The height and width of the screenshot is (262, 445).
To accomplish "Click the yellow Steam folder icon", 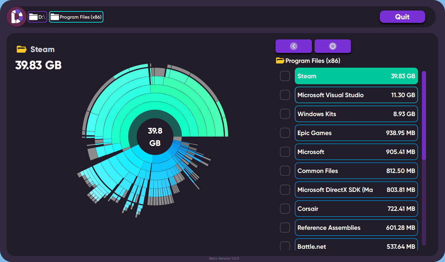I will [21, 49].
